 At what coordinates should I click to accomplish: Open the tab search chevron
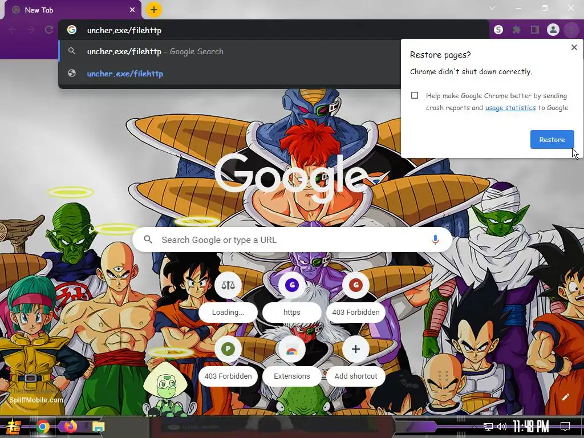click(492, 8)
